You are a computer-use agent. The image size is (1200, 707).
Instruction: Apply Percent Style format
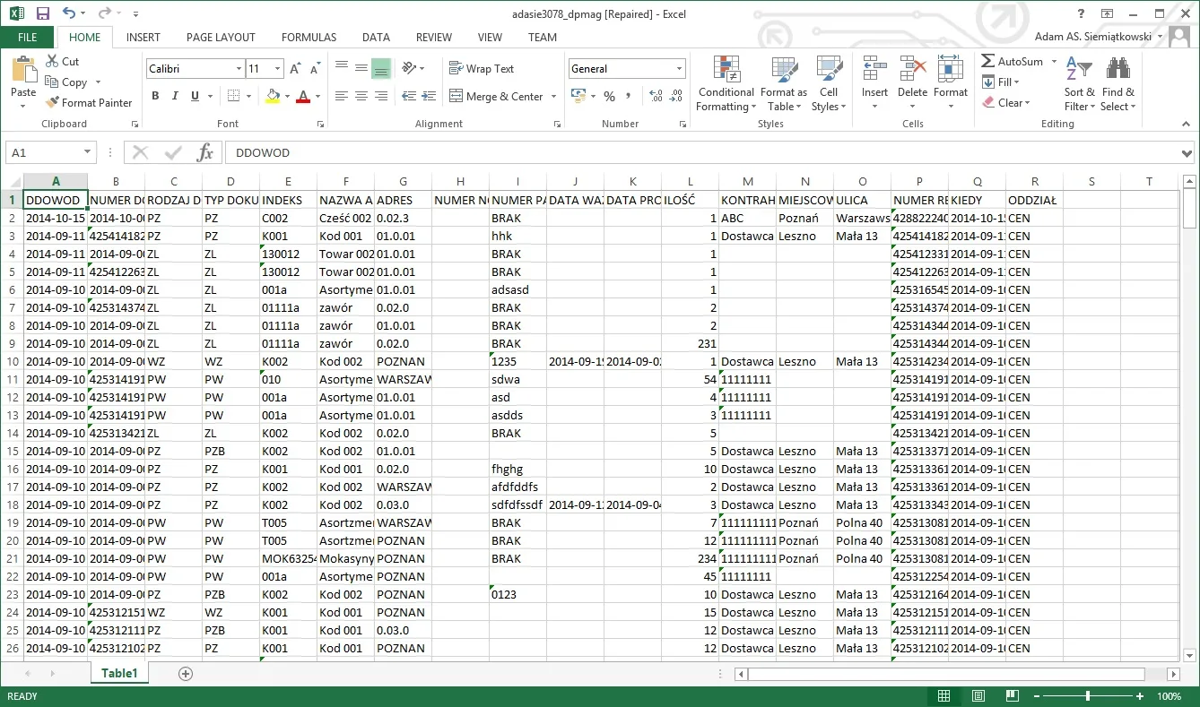(x=610, y=96)
